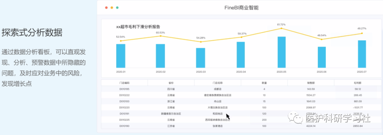Sort by the 省份 column header
383x135 pixels.
pos(171,83)
